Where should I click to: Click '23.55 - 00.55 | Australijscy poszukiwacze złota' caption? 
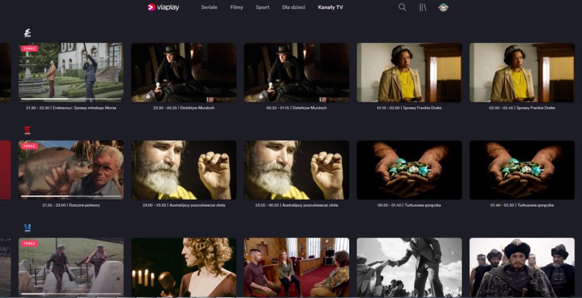[296, 205]
